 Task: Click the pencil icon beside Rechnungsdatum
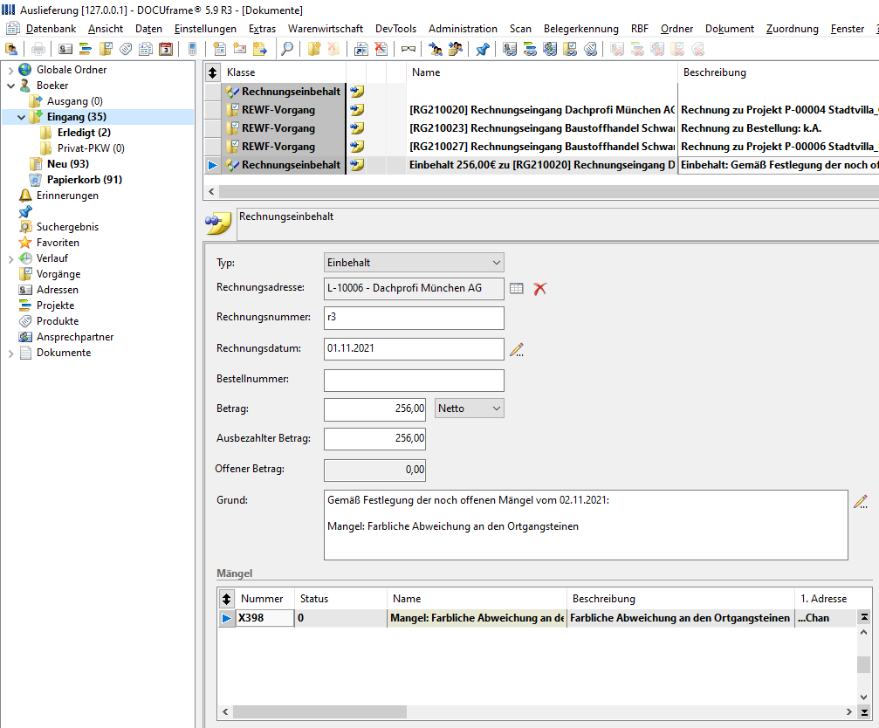(x=516, y=350)
